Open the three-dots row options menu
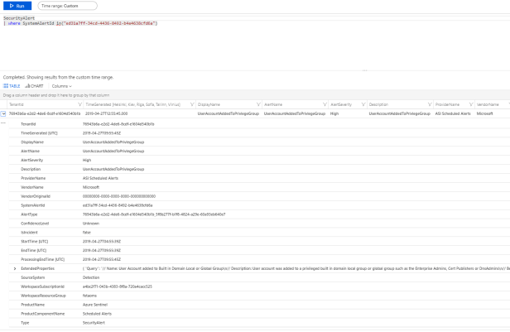Screen dimensions: 510x332 [3, 123]
